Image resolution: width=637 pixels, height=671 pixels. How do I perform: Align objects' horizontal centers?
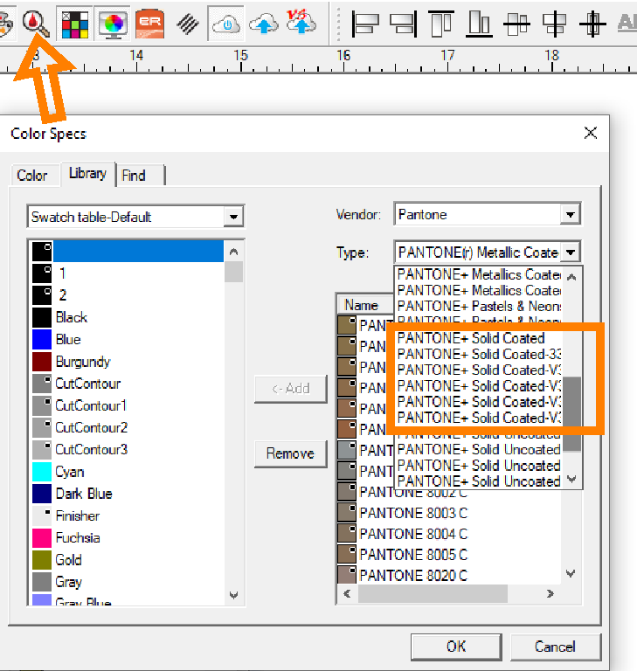[516, 24]
